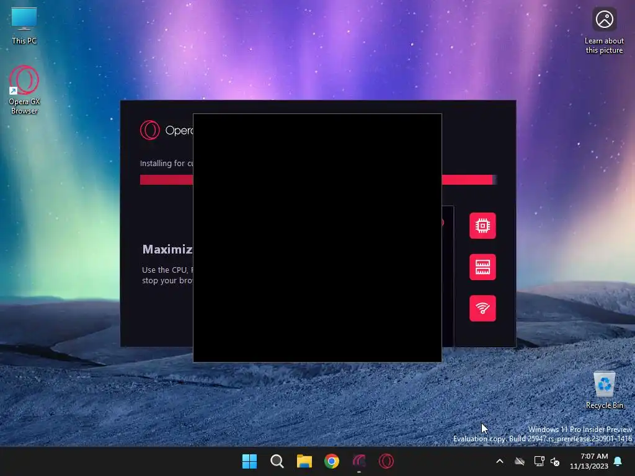
Task: Click the Opera GX installer taskbar icon
Action: point(359,461)
